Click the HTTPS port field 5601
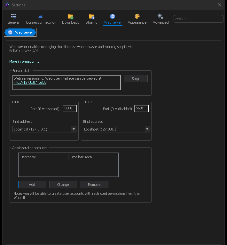This screenshot has width=227, height=245. pyautogui.click(x=141, y=108)
